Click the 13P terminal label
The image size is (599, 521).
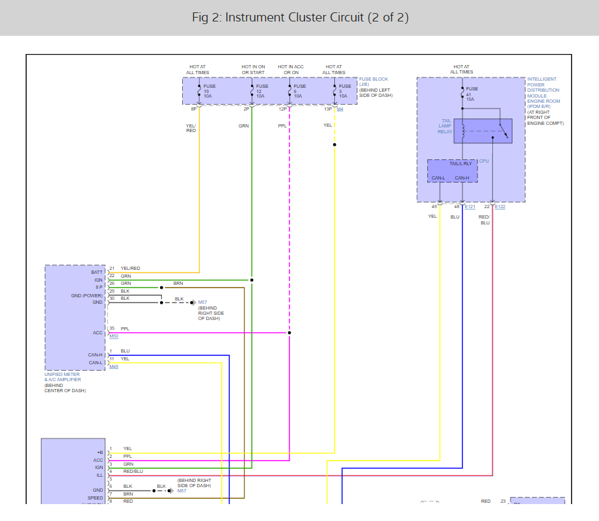pyautogui.click(x=328, y=109)
